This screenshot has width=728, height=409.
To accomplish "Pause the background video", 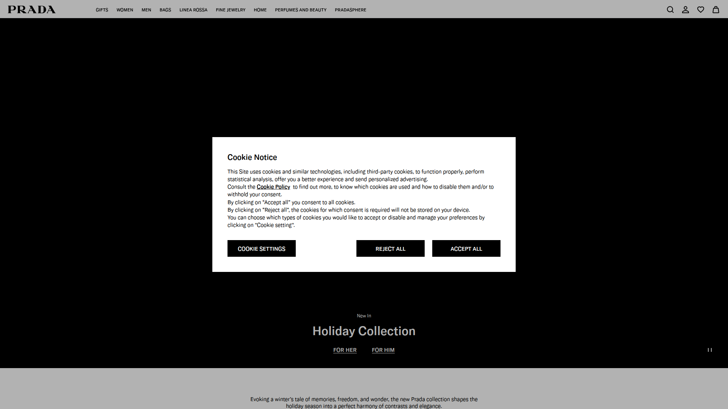I will (709, 350).
